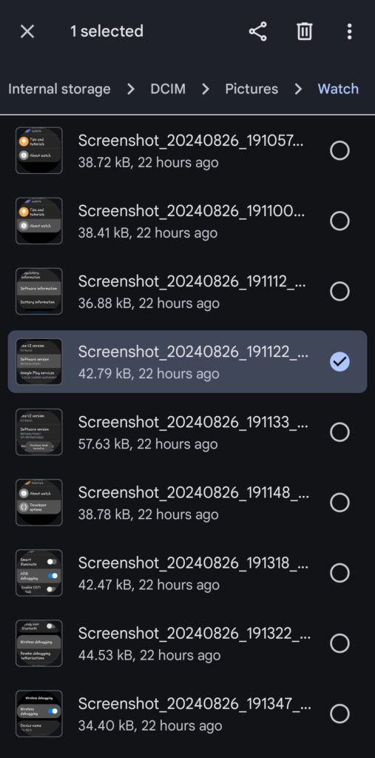
Task: Select checkbox for Screenshot_20240826_191057
Action: [339, 150]
